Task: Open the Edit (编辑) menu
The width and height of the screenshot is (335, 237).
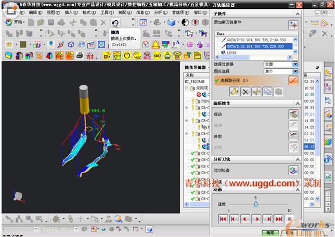Action: pyautogui.click(x=35, y=12)
